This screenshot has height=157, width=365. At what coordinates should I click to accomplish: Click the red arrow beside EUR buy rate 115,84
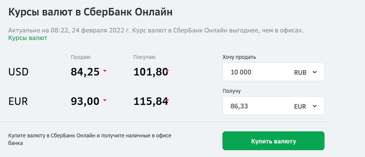coord(167,100)
